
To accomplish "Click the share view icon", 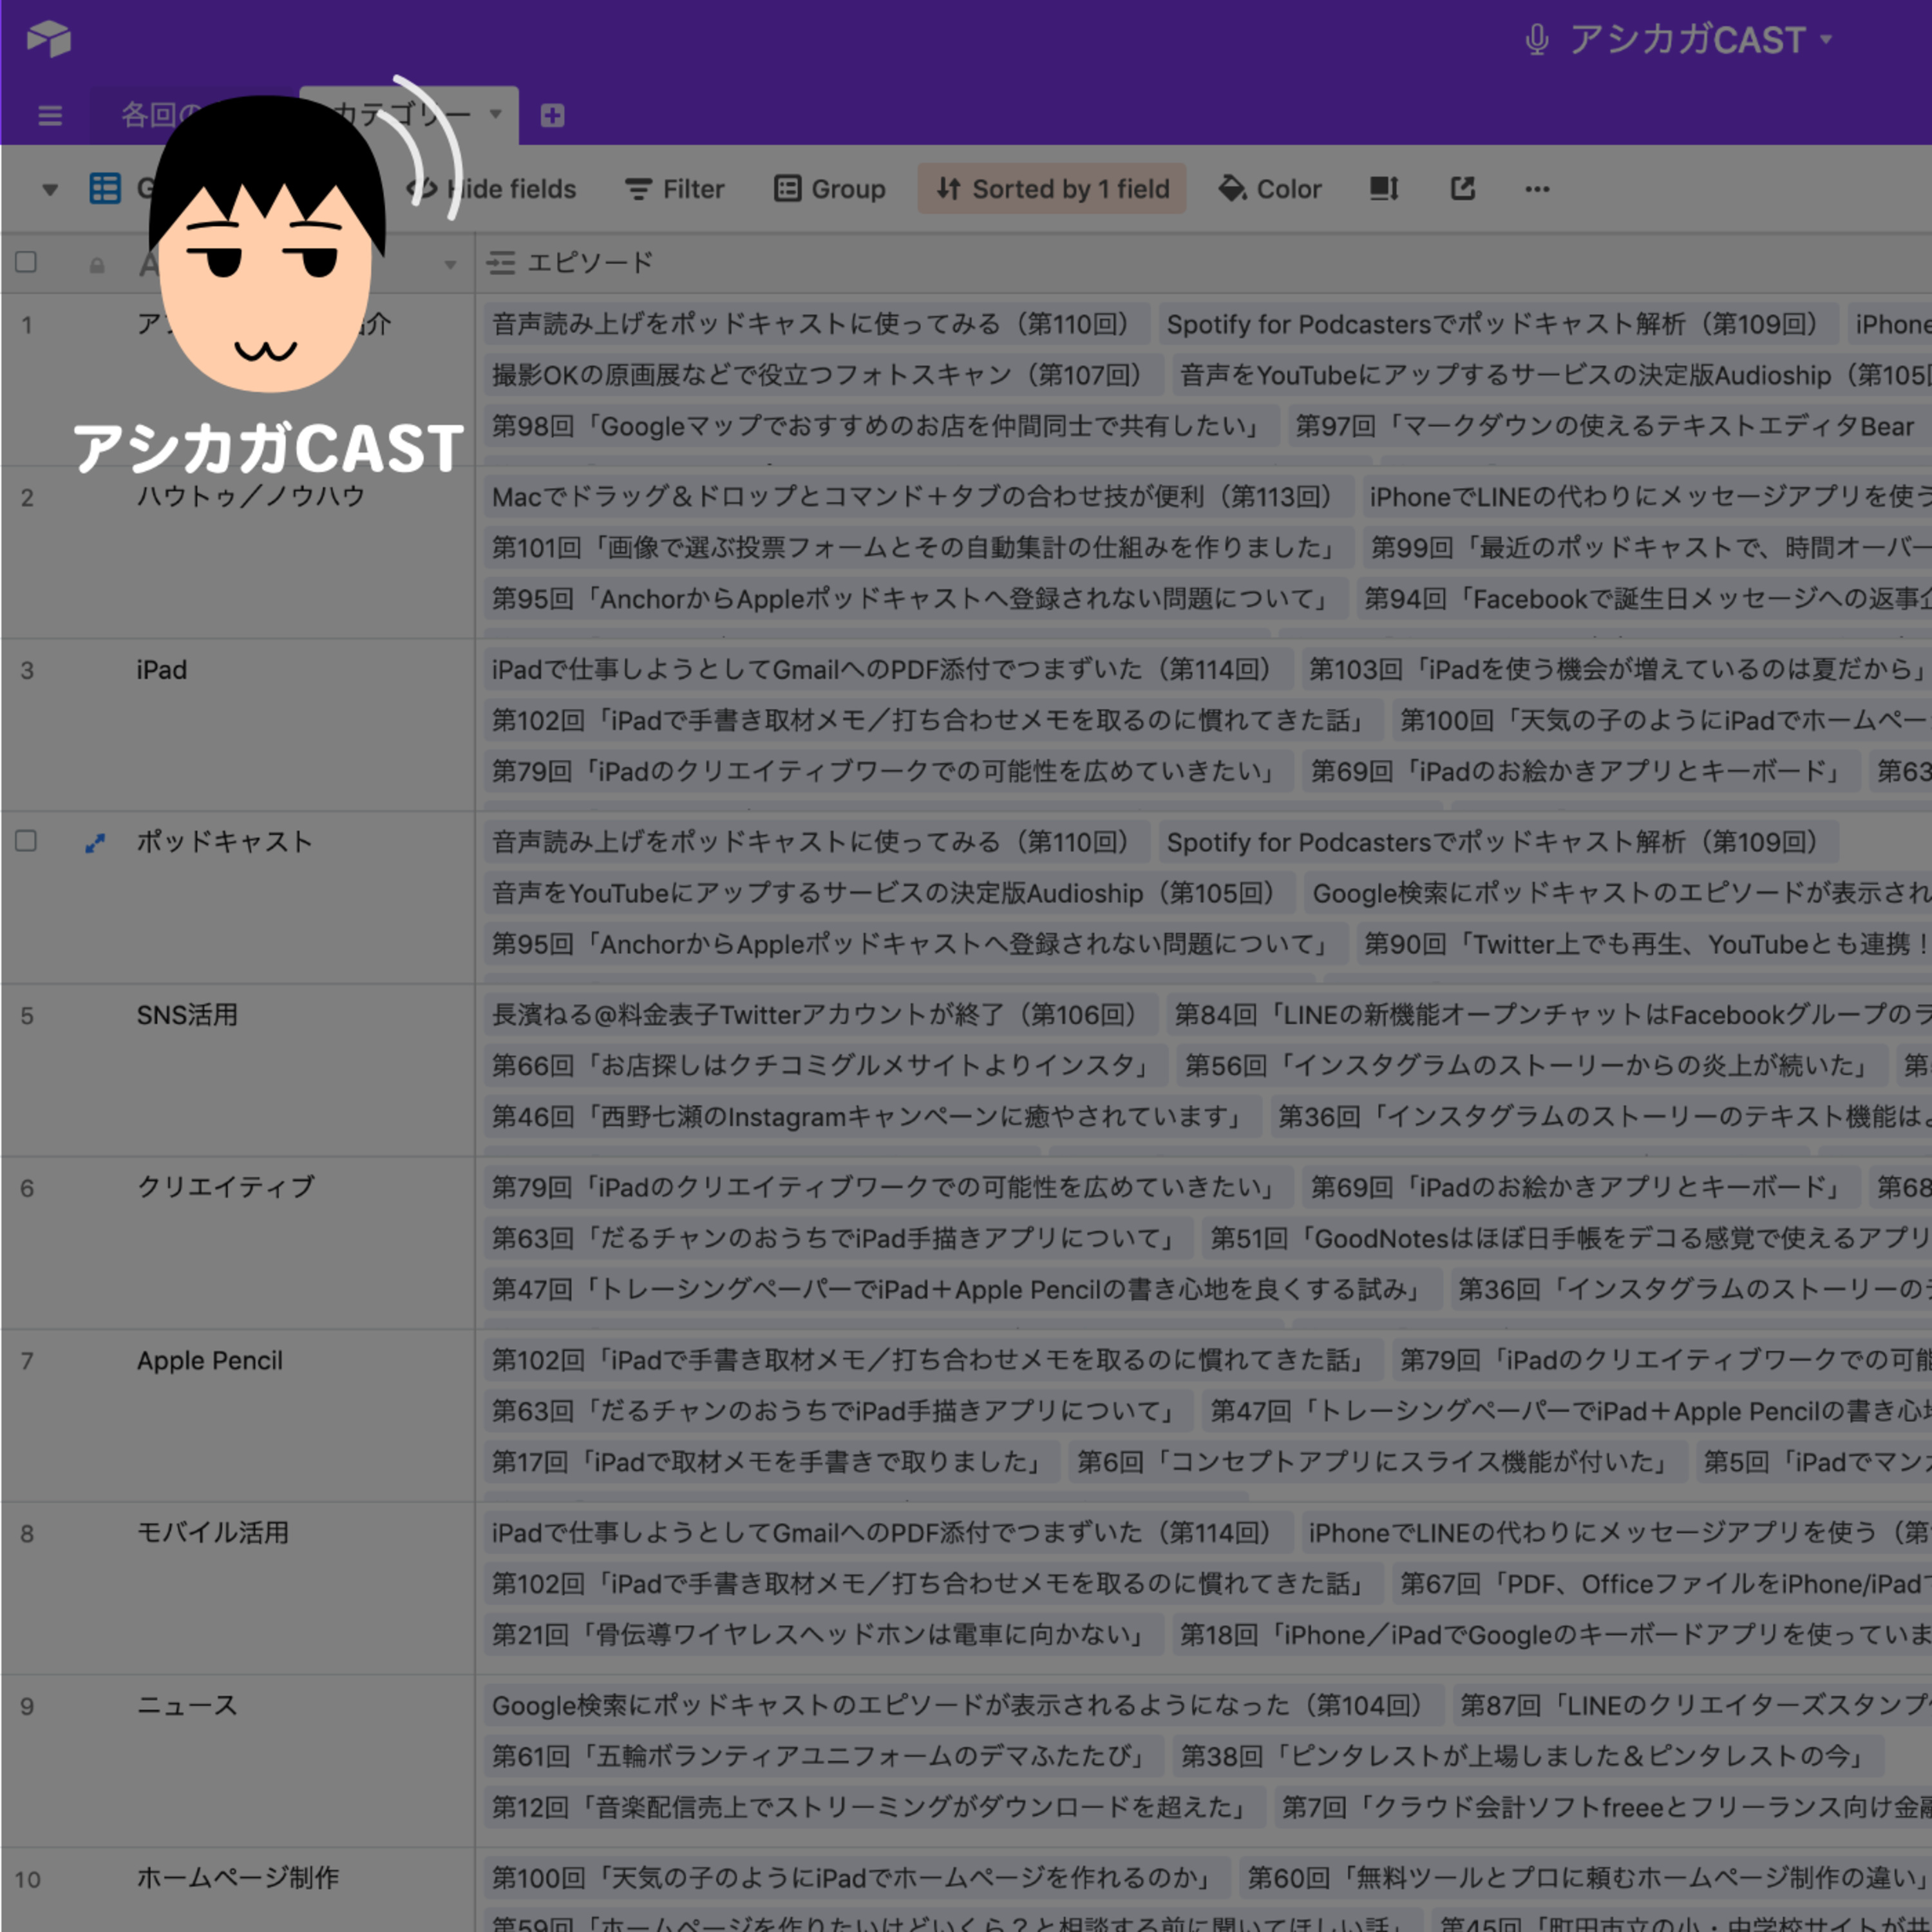I will (x=1462, y=188).
